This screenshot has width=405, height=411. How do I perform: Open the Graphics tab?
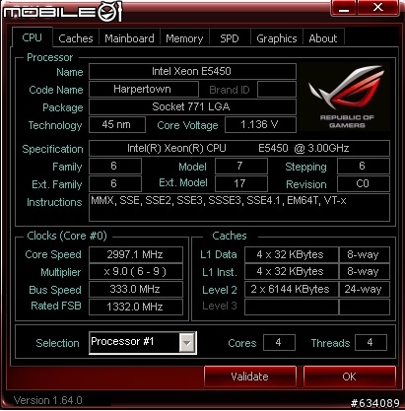277,38
